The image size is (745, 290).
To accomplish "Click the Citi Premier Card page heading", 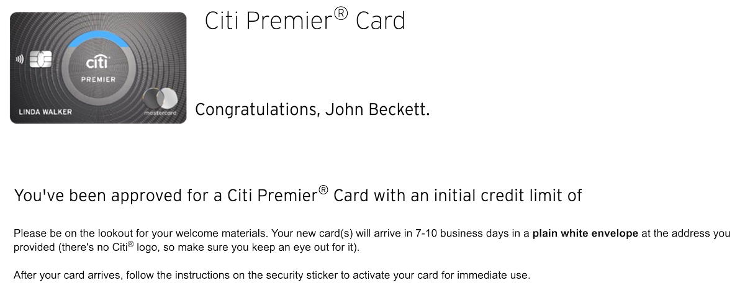I will (x=305, y=20).
